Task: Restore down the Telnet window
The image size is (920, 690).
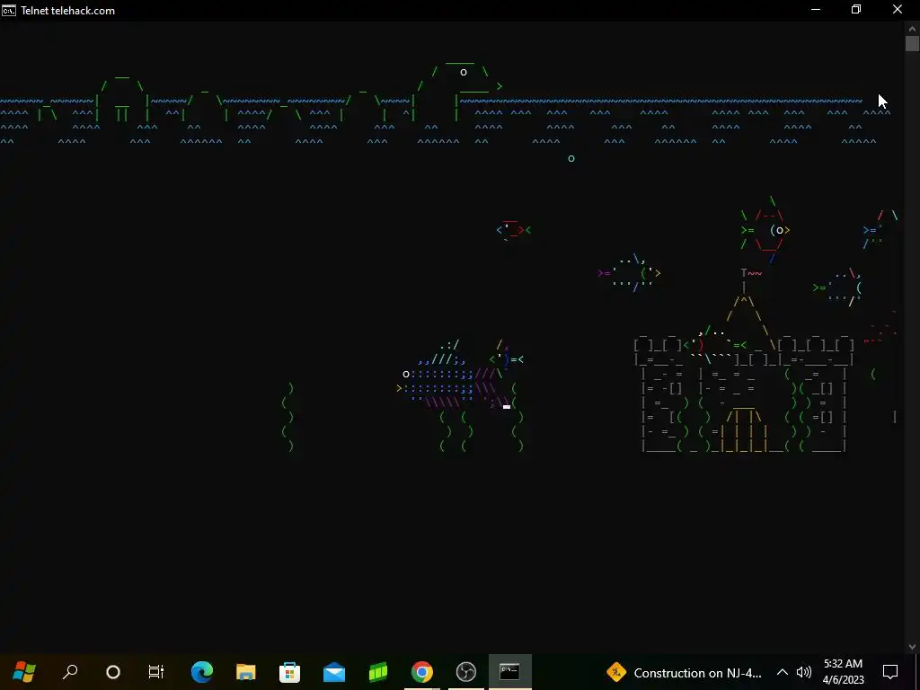Action: pos(856,10)
